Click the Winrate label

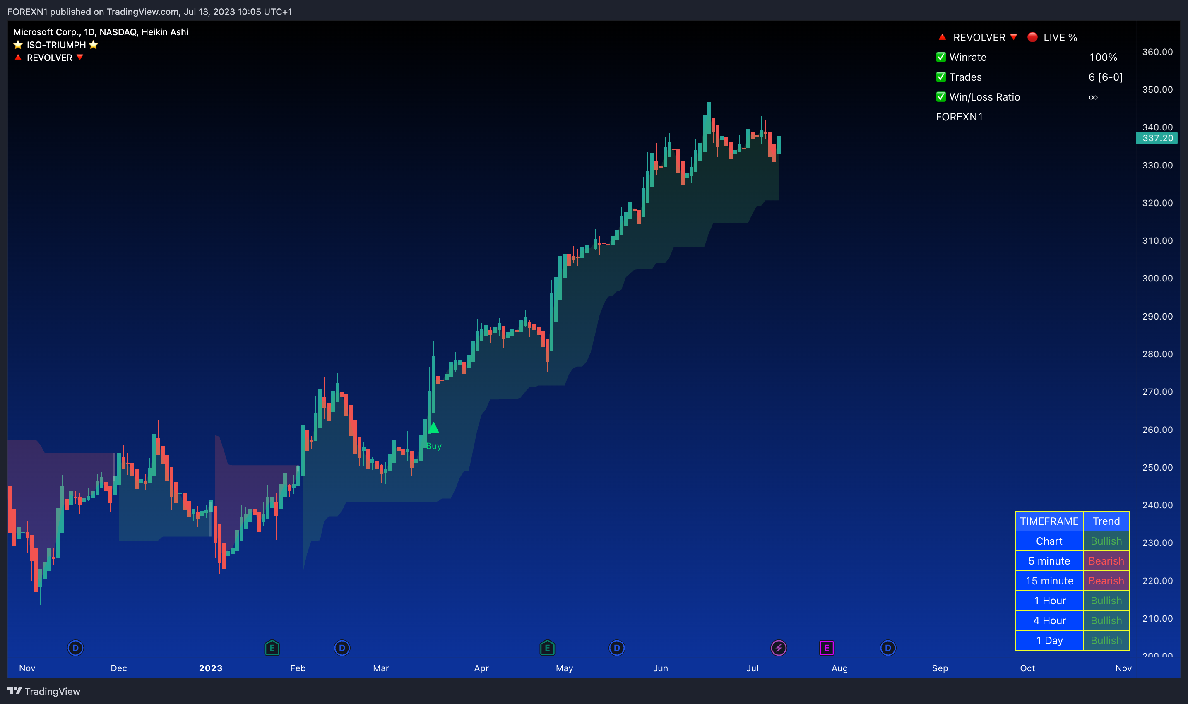pyautogui.click(x=968, y=57)
